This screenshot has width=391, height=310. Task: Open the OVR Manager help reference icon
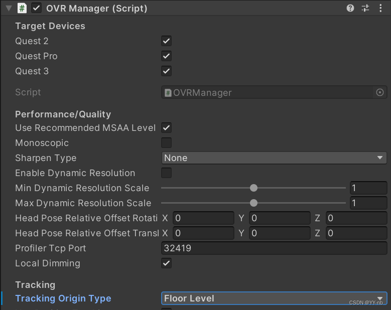tap(350, 8)
